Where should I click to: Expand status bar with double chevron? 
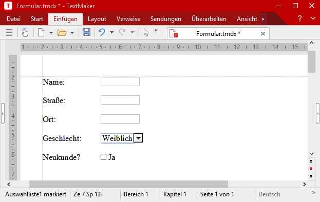[313, 192]
